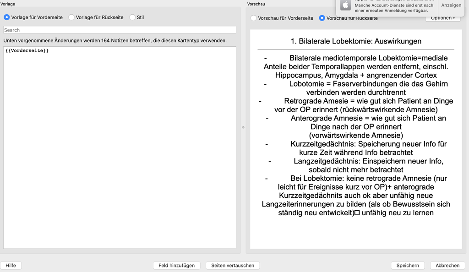Viewport: 469px width, 272px height.
Task: Click the Vorlage panel header label
Action: tap(7, 4)
